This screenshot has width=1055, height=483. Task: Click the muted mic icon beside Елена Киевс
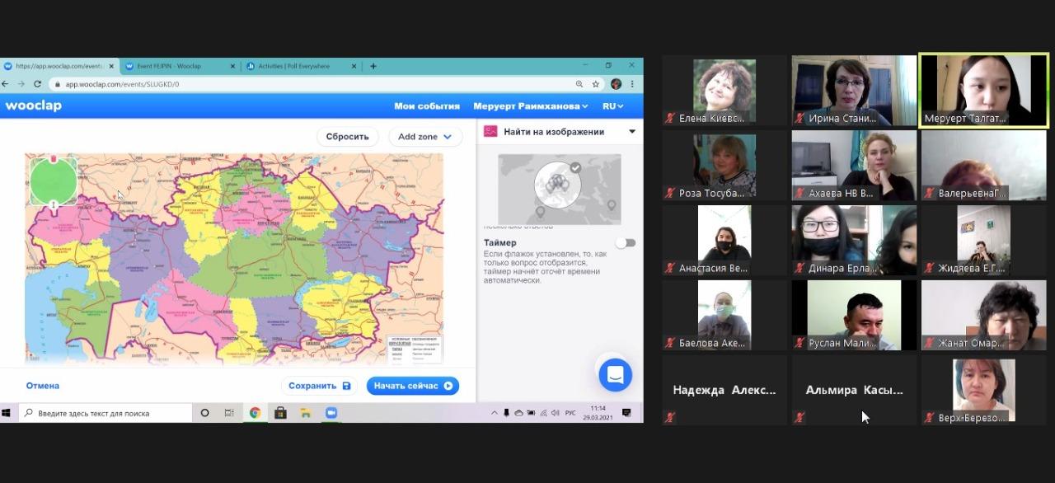point(670,118)
